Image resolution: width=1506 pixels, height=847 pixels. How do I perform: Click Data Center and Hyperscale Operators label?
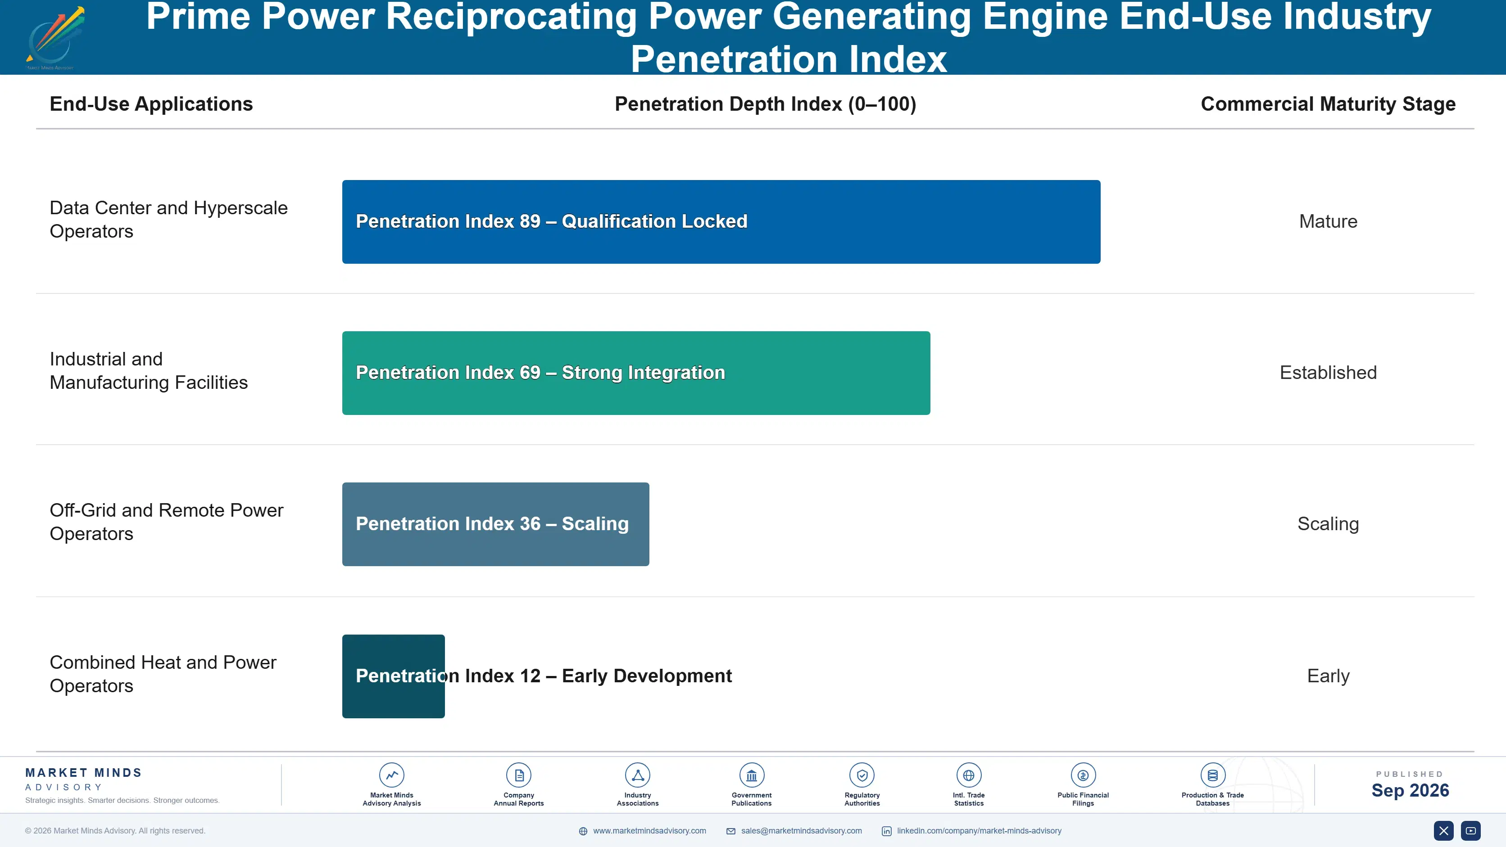[x=168, y=220]
